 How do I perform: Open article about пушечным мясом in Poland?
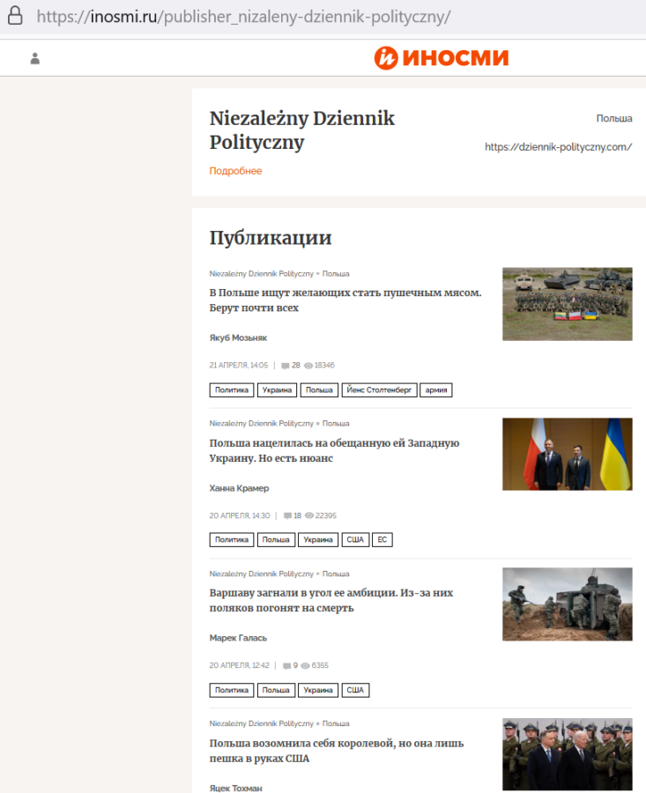point(345,300)
